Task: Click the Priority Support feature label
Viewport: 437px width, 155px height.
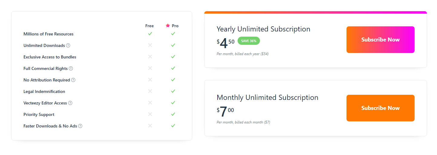Action: (39, 114)
